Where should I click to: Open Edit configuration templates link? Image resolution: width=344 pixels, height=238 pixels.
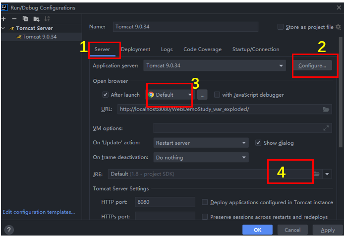[x=39, y=212]
